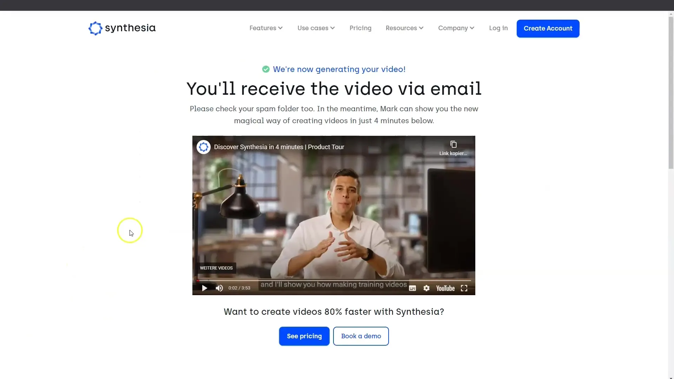The width and height of the screenshot is (674, 379).
Task: Click the See pricing button
Action: (x=304, y=336)
